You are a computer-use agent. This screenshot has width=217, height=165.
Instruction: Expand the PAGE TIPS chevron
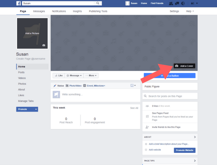pos(195,161)
